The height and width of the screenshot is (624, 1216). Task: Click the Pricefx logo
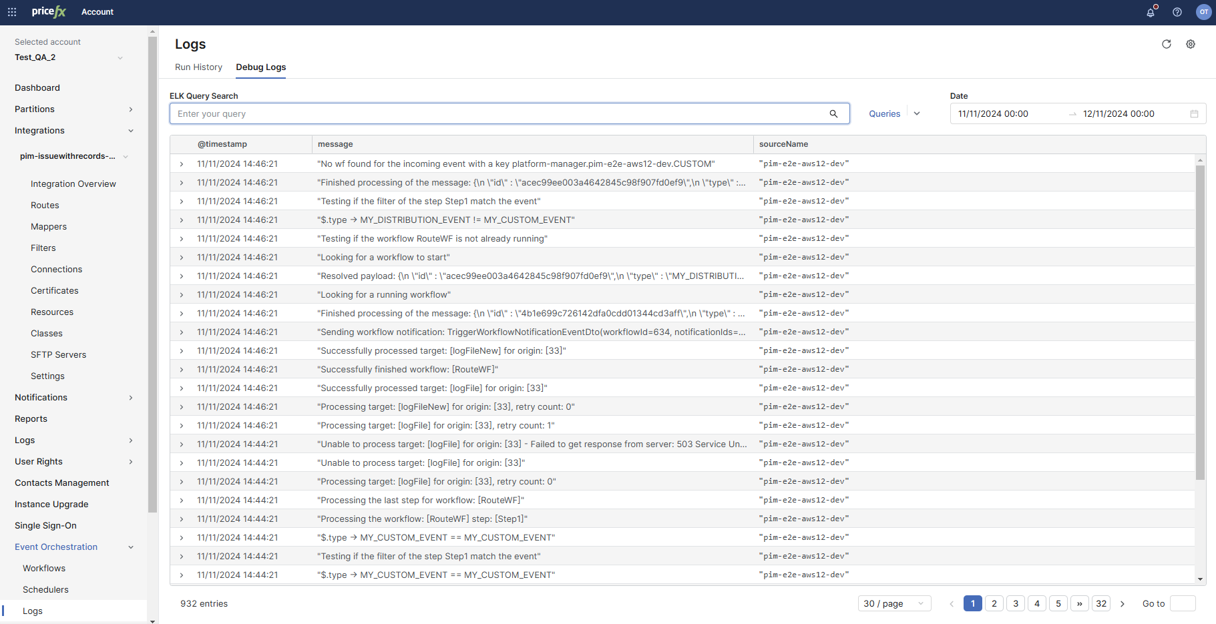pos(49,12)
